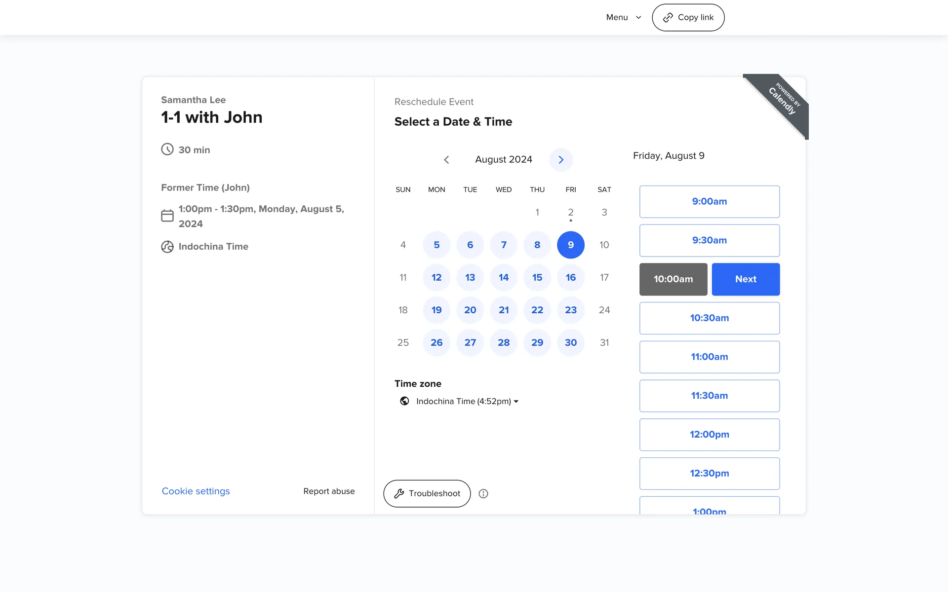Go to next month arrow

coord(560,160)
